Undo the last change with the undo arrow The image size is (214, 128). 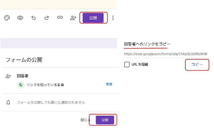(33, 18)
